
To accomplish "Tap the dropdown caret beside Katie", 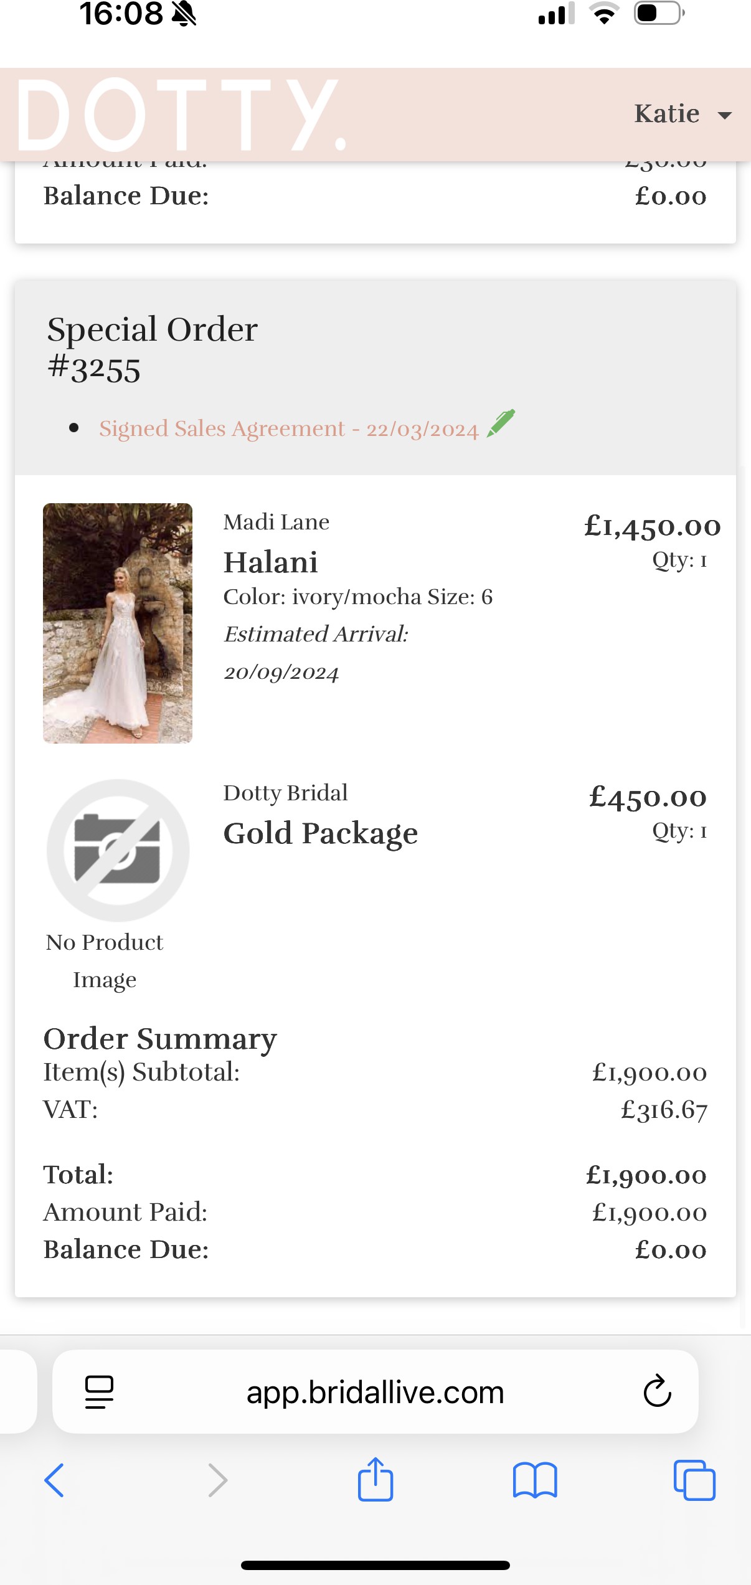I will (725, 115).
